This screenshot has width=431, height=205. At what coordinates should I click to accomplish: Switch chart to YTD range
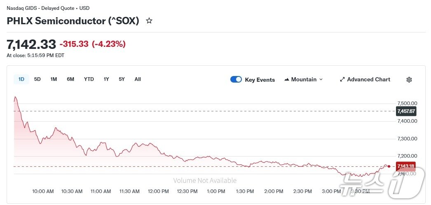pos(89,79)
